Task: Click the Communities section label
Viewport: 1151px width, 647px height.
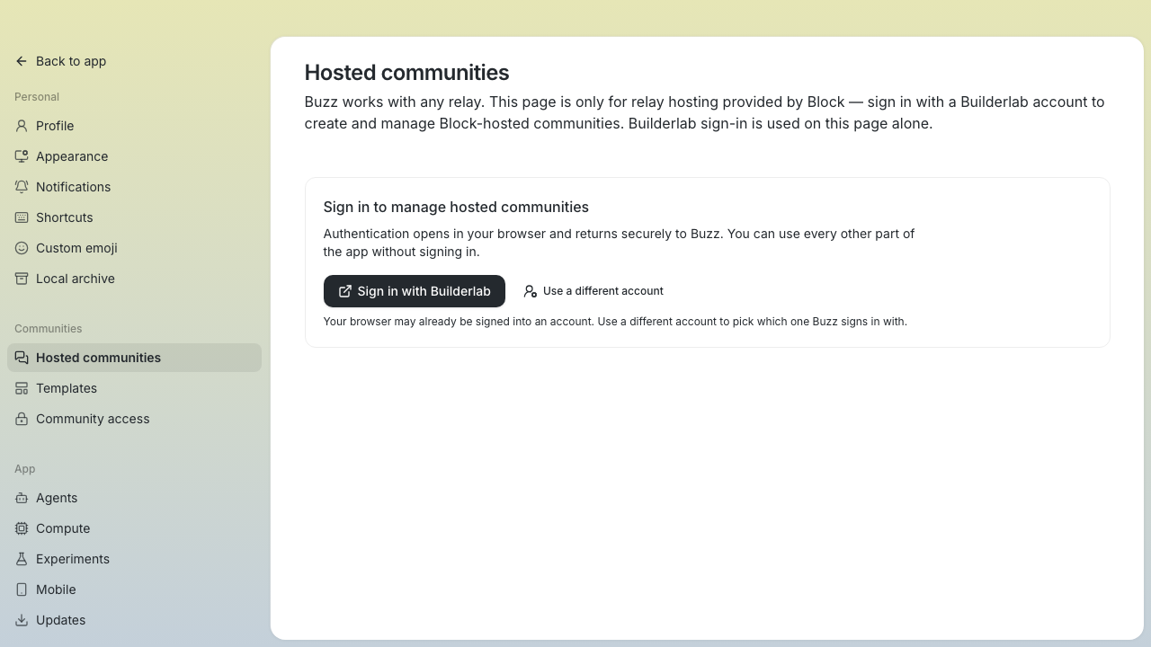Action: coord(48,329)
